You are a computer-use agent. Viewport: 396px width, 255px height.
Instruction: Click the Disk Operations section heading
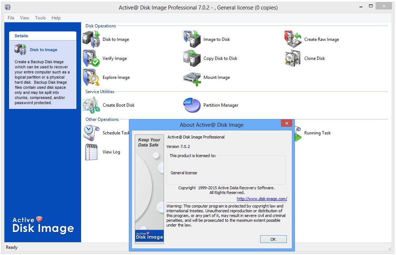click(100, 26)
